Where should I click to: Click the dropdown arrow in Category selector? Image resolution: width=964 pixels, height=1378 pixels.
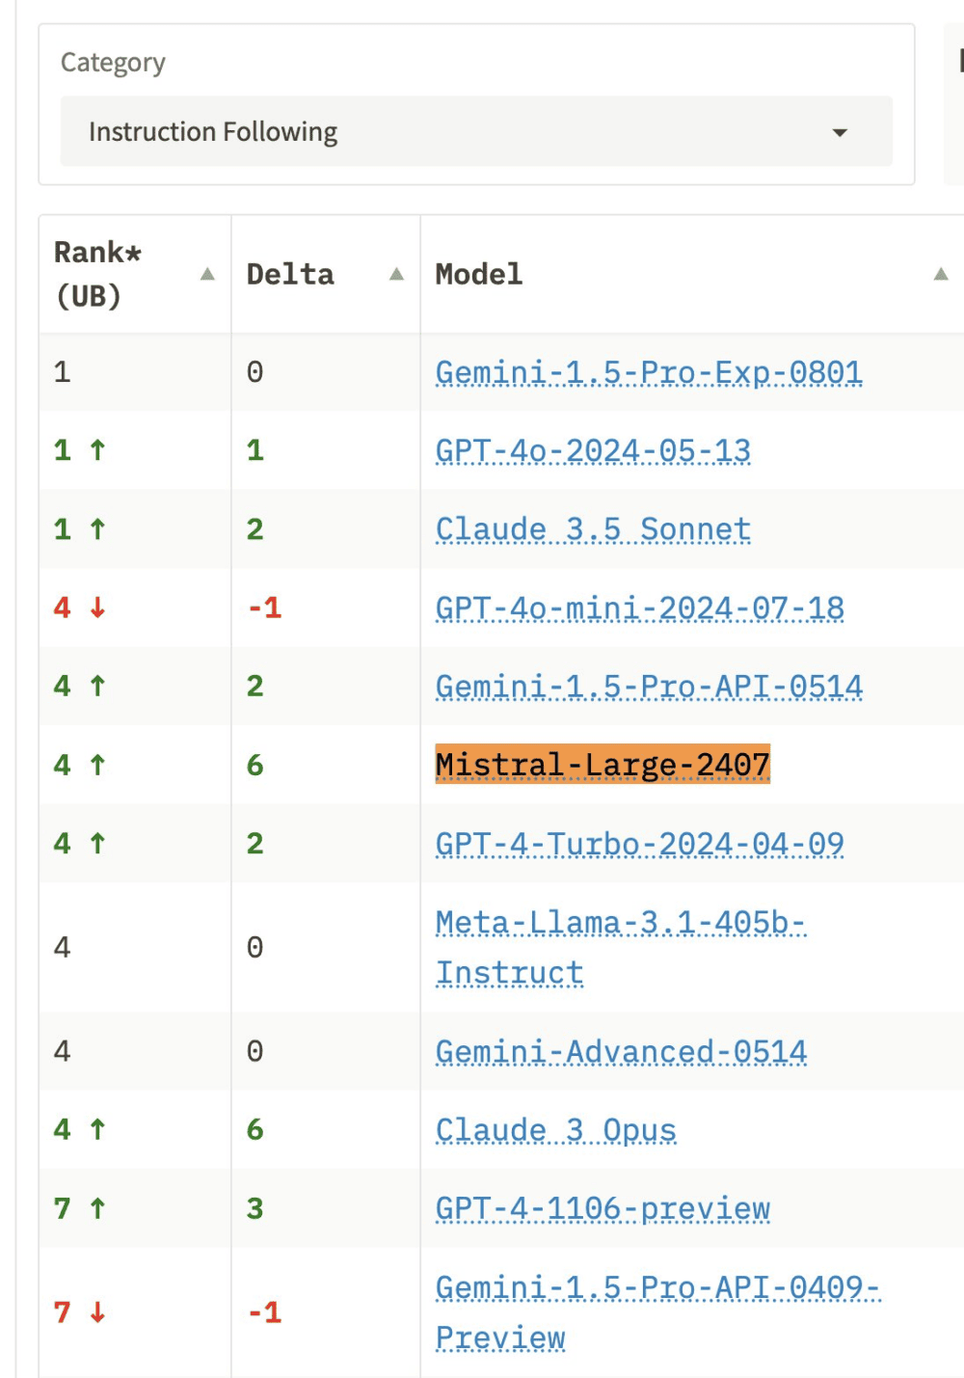click(x=840, y=132)
